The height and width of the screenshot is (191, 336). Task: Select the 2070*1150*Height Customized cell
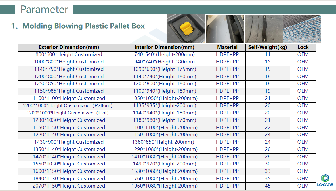click(69, 186)
